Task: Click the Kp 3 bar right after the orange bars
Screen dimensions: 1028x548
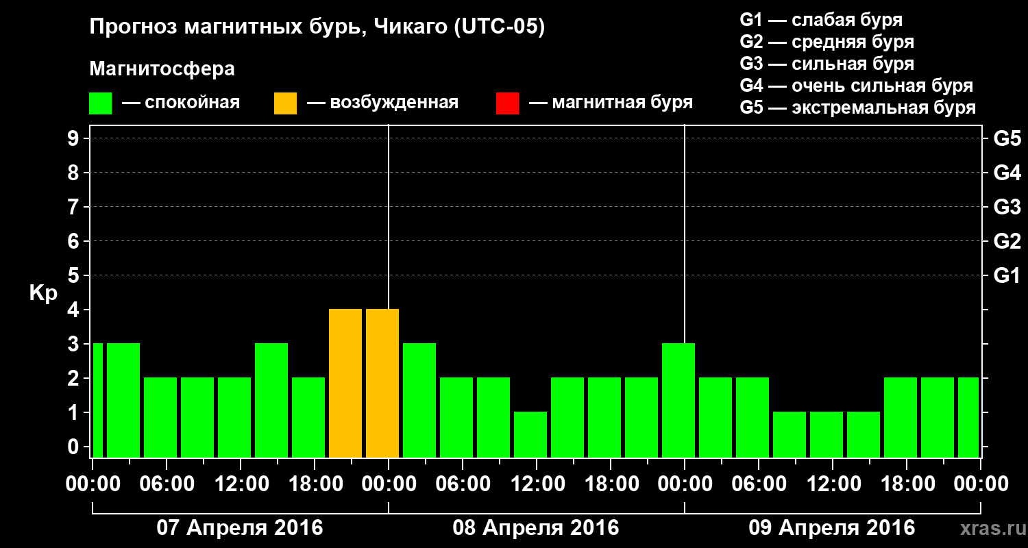Action: pos(419,401)
